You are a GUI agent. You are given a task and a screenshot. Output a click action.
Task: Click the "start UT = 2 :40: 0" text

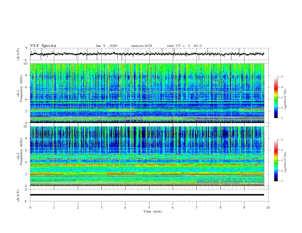[184, 46]
